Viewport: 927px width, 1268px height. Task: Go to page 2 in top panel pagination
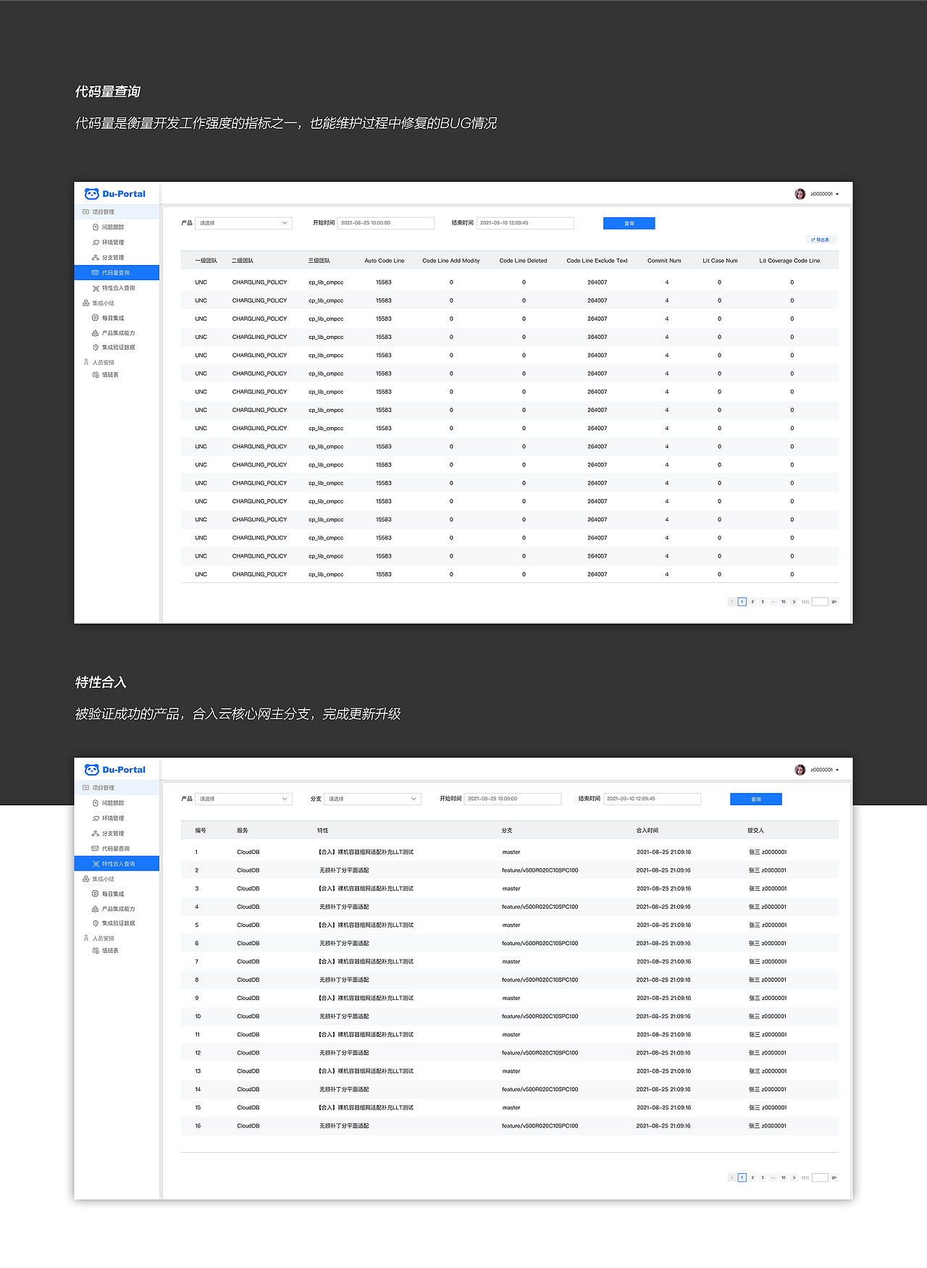click(752, 602)
